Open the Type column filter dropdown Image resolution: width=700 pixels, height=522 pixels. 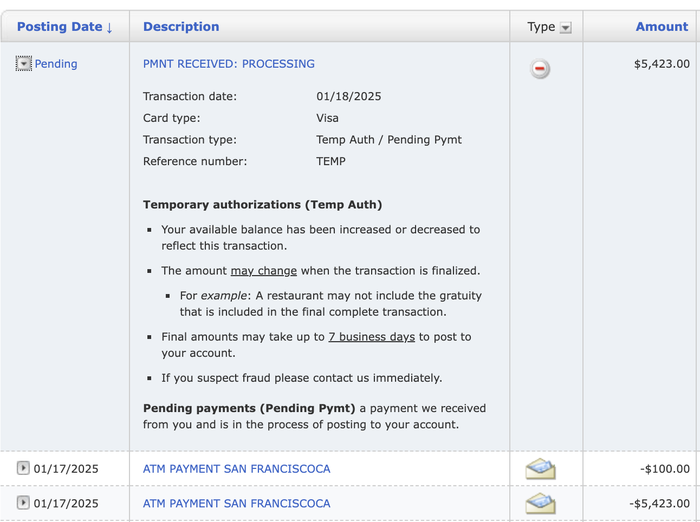click(565, 27)
